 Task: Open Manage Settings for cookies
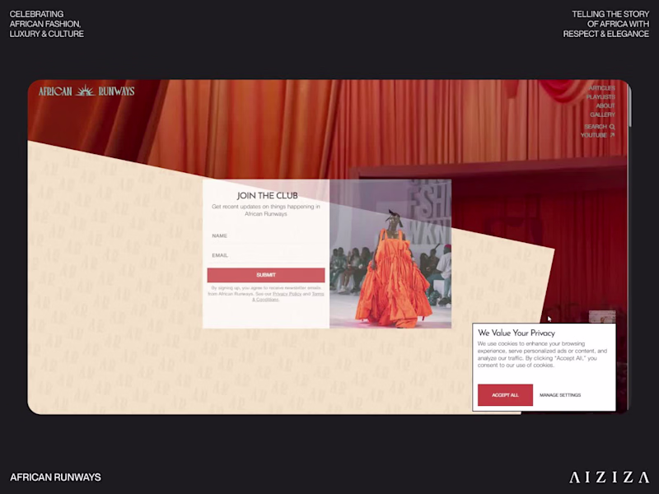[560, 395]
